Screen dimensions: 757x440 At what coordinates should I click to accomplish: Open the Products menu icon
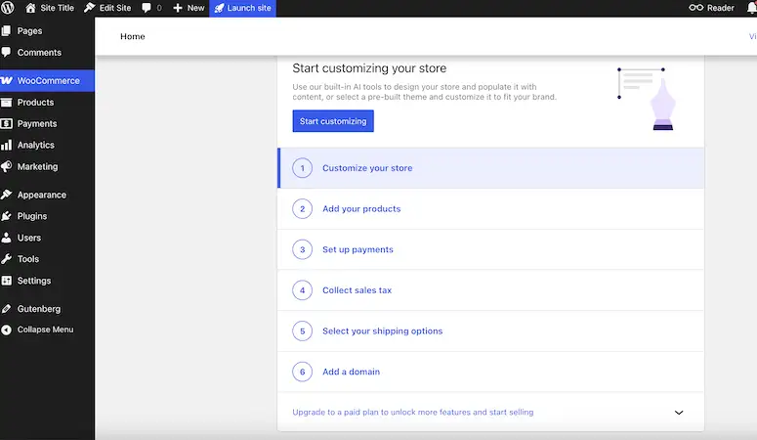coord(7,103)
